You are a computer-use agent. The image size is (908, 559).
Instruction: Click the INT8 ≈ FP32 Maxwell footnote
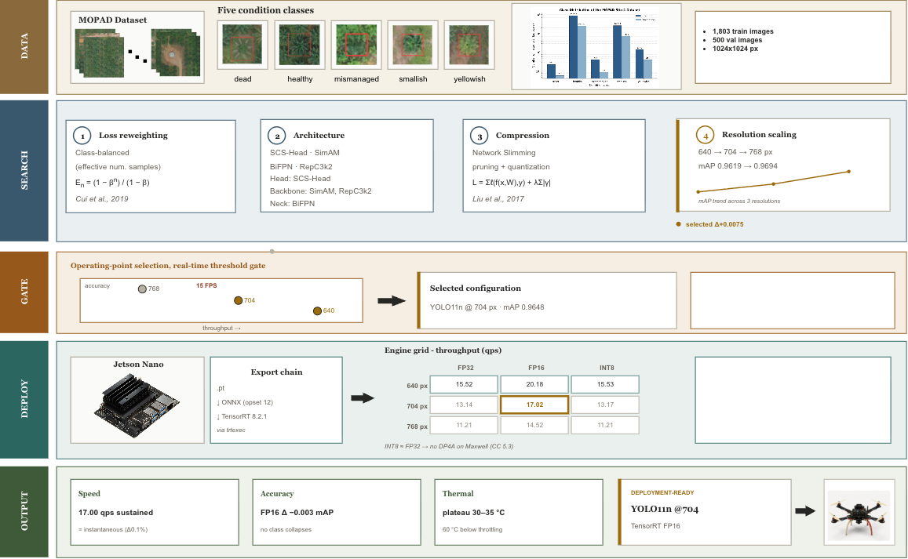click(x=449, y=446)
